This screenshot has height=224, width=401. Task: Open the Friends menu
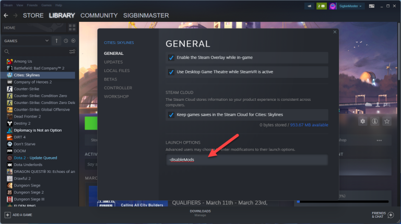32,5
